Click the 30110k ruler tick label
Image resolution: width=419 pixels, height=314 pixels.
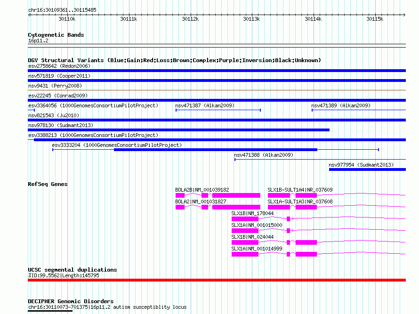(67, 19)
